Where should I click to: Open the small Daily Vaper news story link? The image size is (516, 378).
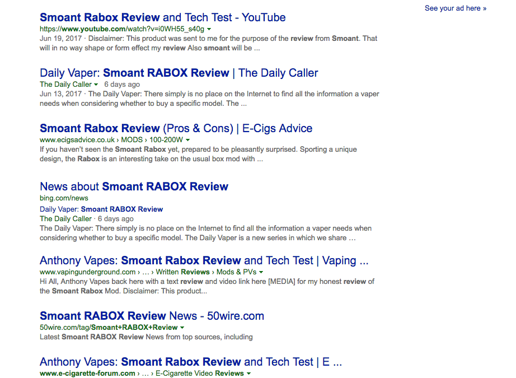(x=101, y=209)
